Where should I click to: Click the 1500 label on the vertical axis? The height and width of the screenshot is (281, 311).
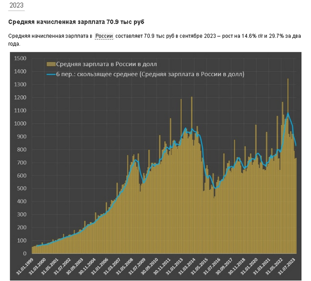click(20, 59)
